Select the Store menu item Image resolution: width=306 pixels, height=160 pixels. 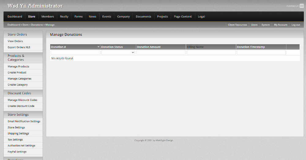point(32,16)
